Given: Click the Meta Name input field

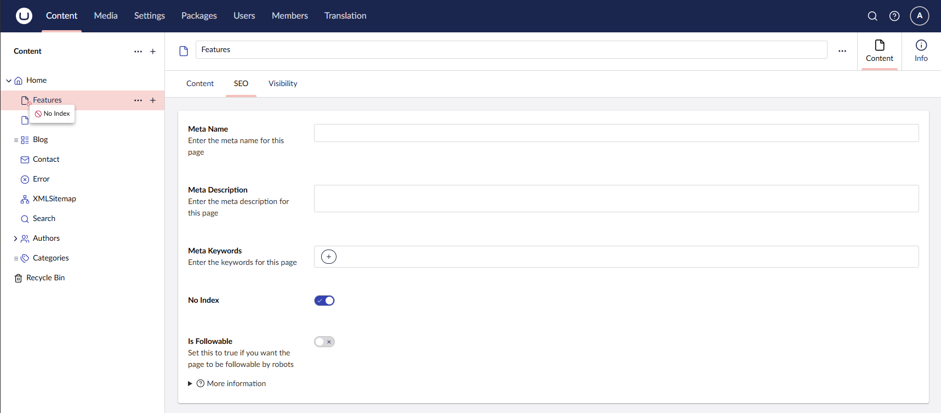Looking at the screenshot, I should point(616,133).
